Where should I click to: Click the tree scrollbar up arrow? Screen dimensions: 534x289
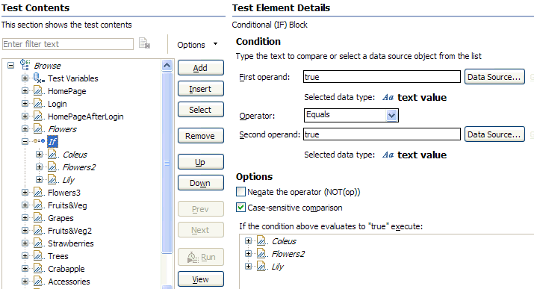pos(167,65)
